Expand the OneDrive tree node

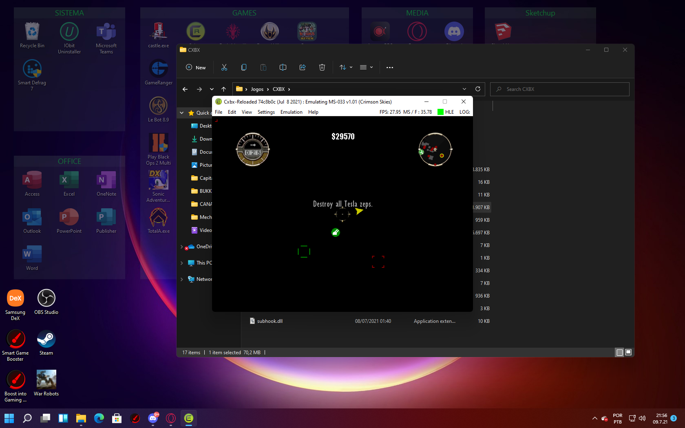pos(181,247)
